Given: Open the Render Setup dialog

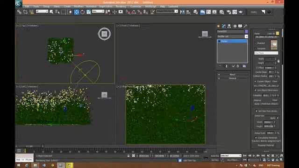Looking at the screenshot, I should 228,12.
